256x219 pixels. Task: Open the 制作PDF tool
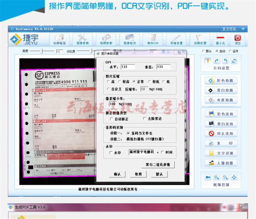pyautogui.click(x=153, y=39)
